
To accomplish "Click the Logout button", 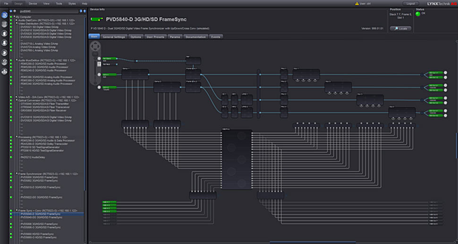I will [411, 4].
